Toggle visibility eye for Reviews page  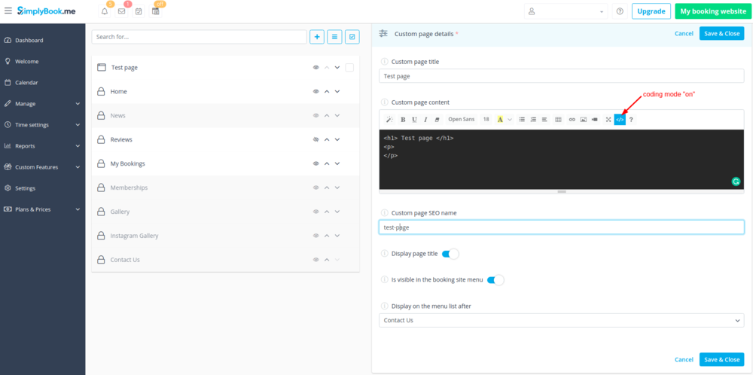pyautogui.click(x=316, y=139)
